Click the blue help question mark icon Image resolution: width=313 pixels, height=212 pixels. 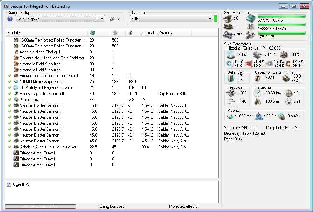pos(10,19)
